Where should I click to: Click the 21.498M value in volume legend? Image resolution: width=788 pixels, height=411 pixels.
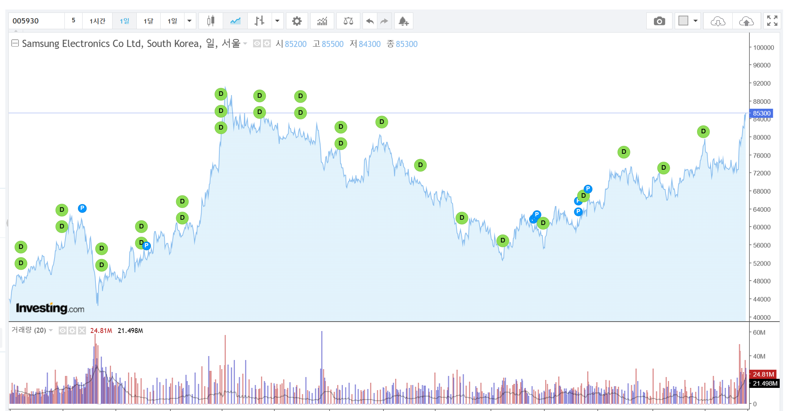click(130, 331)
